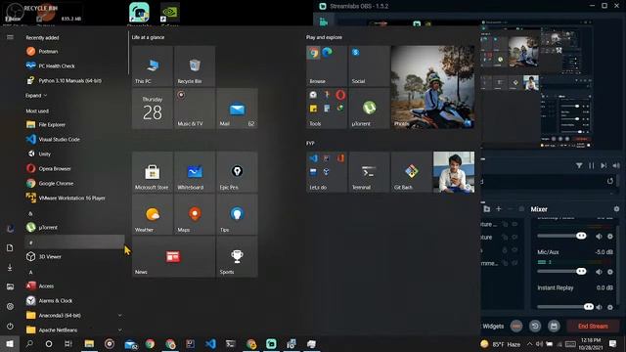Open the Social tile folder
This screenshot has height=352, width=626.
coord(369,66)
